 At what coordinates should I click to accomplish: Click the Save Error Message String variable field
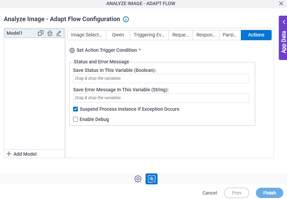click(x=161, y=98)
